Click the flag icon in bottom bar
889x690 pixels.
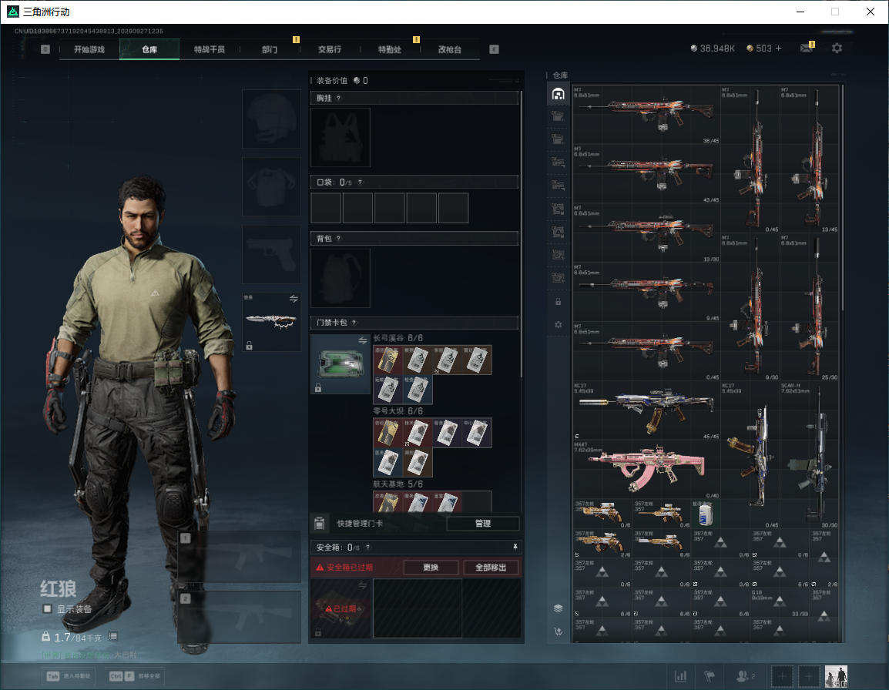(x=710, y=676)
